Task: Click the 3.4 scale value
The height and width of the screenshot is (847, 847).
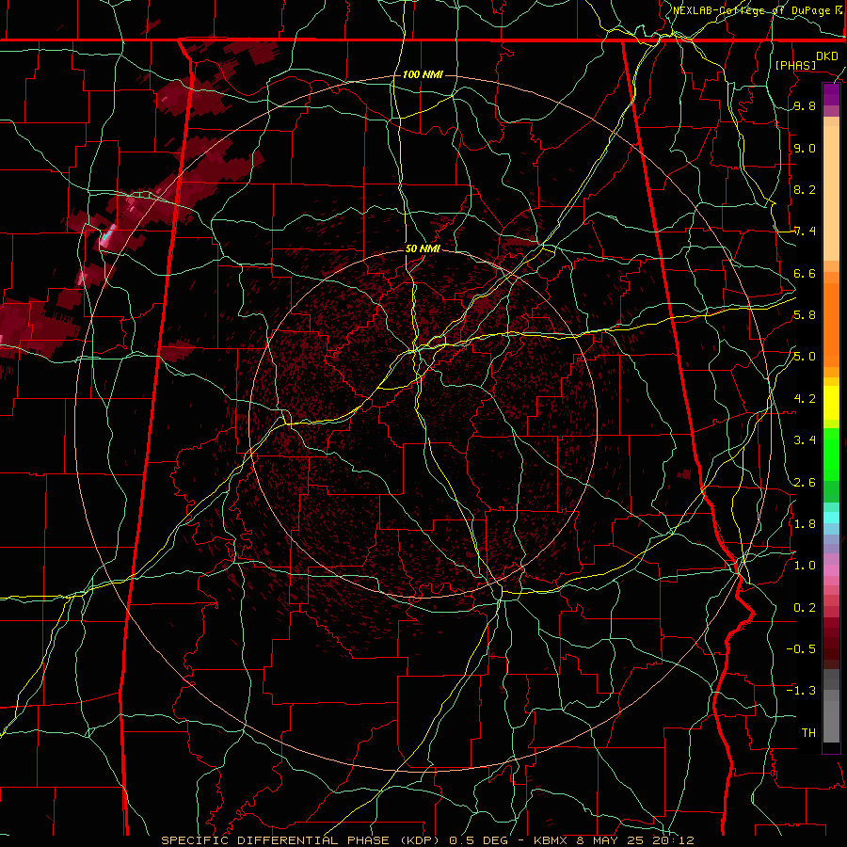Action: [805, 440]
